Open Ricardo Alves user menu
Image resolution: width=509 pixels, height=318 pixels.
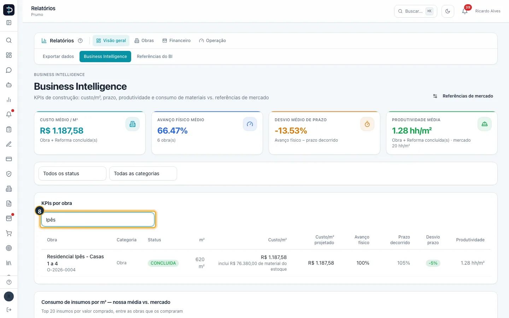[x=488, y=11]
